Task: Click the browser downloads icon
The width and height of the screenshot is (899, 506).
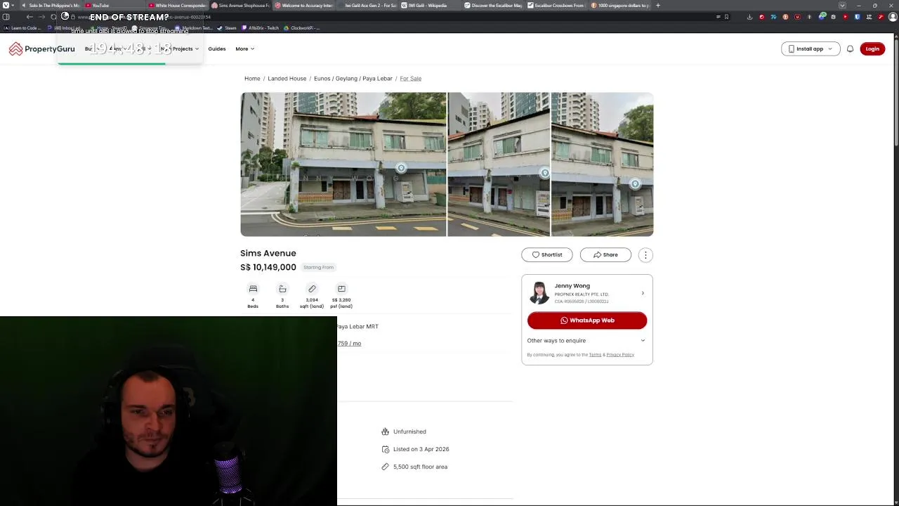Action: coord(749,17)
